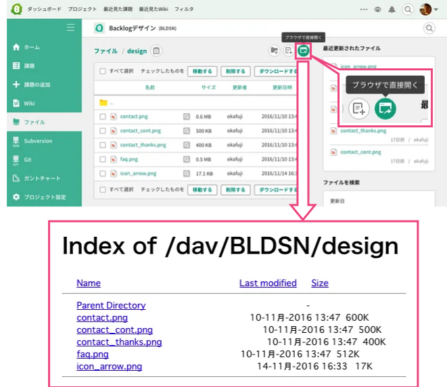Open ガントチャート in the sidebar
The width and height of the screenshot is (447, 387).
click(x=44, y=178)
